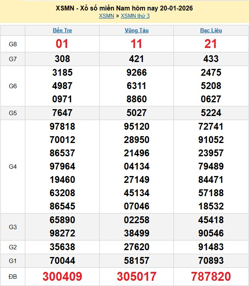Open the Bến Tre column header link
This screenshot has width=249, height=286.
(62, 30)
